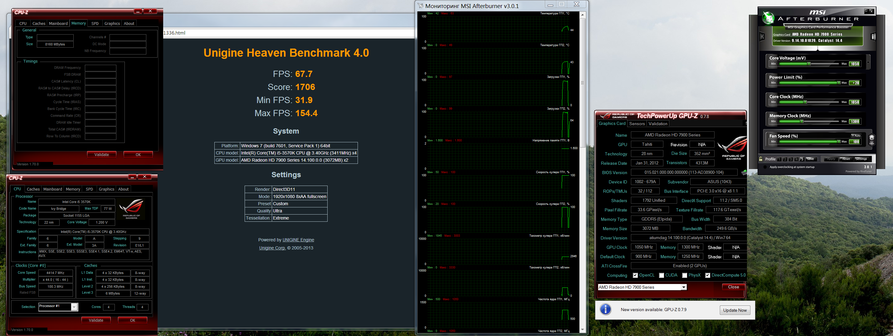This screenshot has height=336, width=893.
Task: Click the Memory Clock slider handle
Action: coord(802,121)
